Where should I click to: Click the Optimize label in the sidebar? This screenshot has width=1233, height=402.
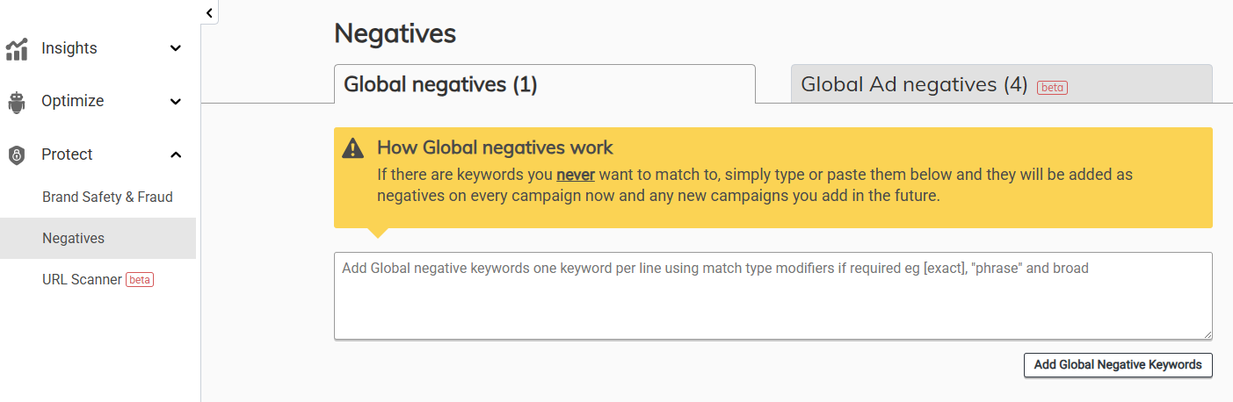point(72,102)
